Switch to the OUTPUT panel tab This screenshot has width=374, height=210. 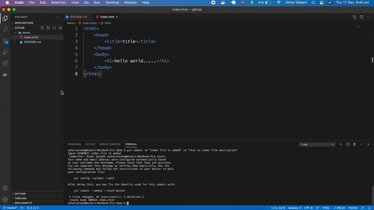90,144
